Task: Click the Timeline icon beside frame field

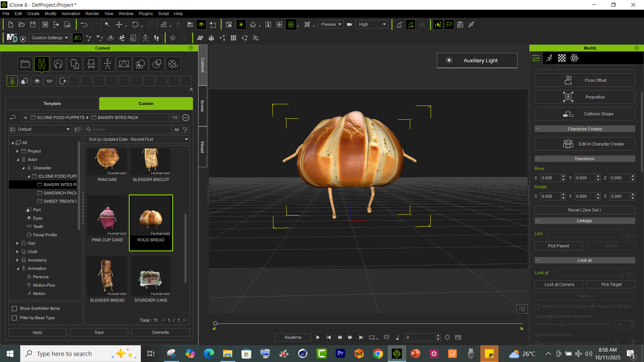Action: (458, 338)
